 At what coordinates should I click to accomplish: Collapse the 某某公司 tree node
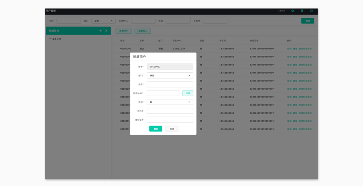click(50, 39)
